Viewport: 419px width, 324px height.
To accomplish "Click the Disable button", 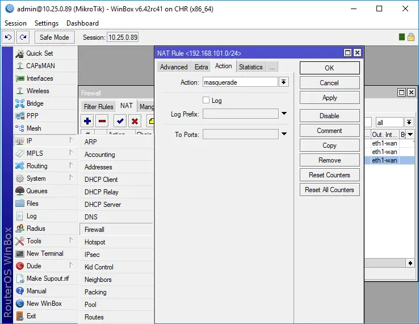I will coord(329,116).
